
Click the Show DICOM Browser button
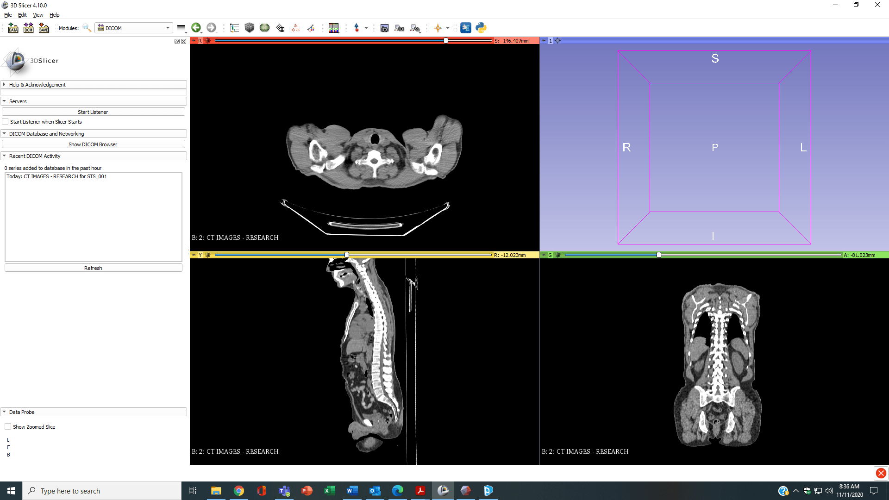coord(93,144)
